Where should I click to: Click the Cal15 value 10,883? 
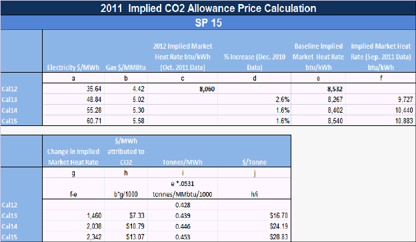404,121
